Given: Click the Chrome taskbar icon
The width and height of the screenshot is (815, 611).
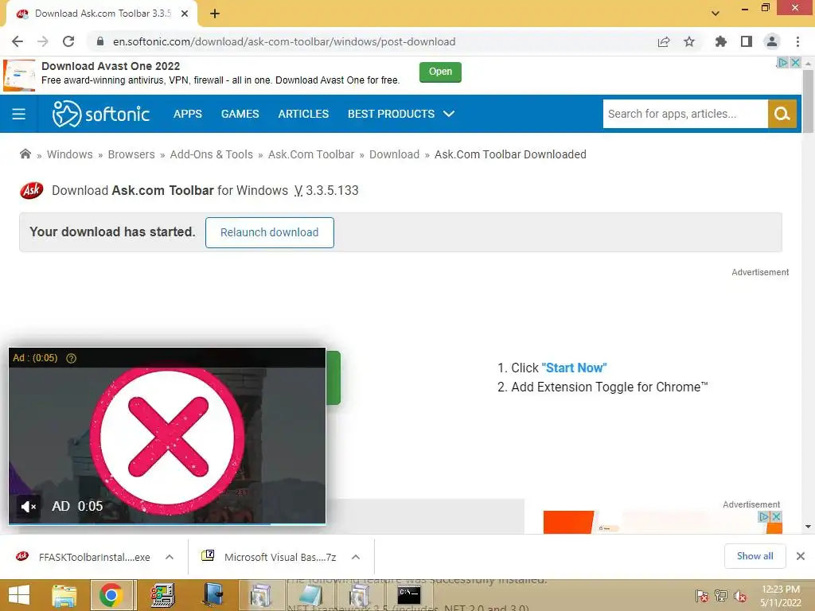Looking at the screenshot, I should click(111, 595).
